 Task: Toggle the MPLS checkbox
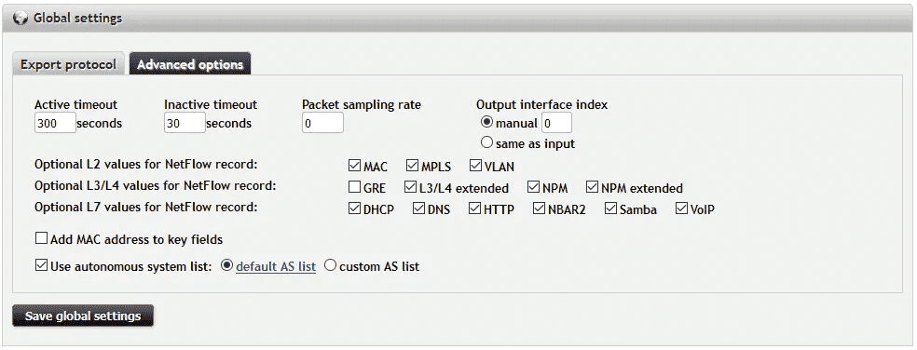(412, 166)
